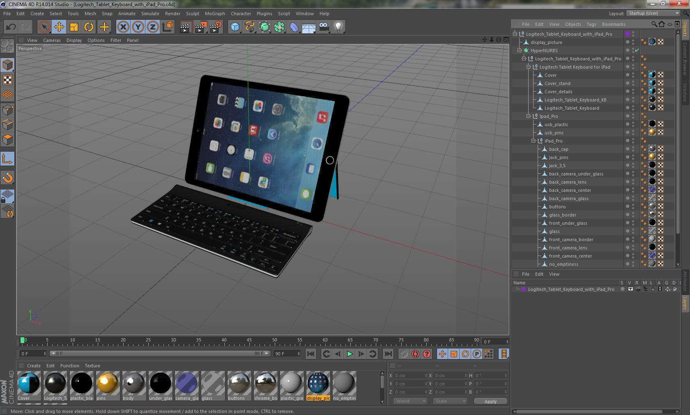Select the display_pic material thumbnail
Viewport: 690px width, 415px height.
[318, 386]
